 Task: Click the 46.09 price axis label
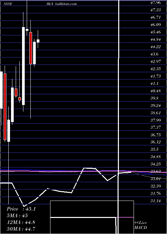pyautogui.click(x=156, y=25)
